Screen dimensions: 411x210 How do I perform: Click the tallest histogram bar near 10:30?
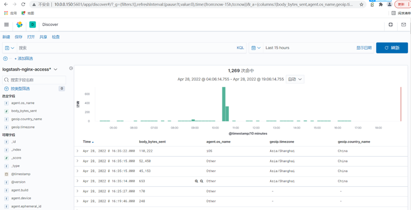click(x=224, y=104)
